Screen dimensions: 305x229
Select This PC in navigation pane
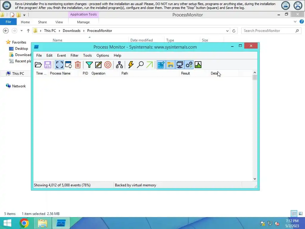click(x=15, y=74)
